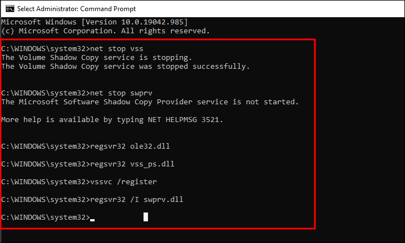405x243 pixels.
Task: Click "Volume Shadow Copy service is stopping" line
Action: [97, 58]
